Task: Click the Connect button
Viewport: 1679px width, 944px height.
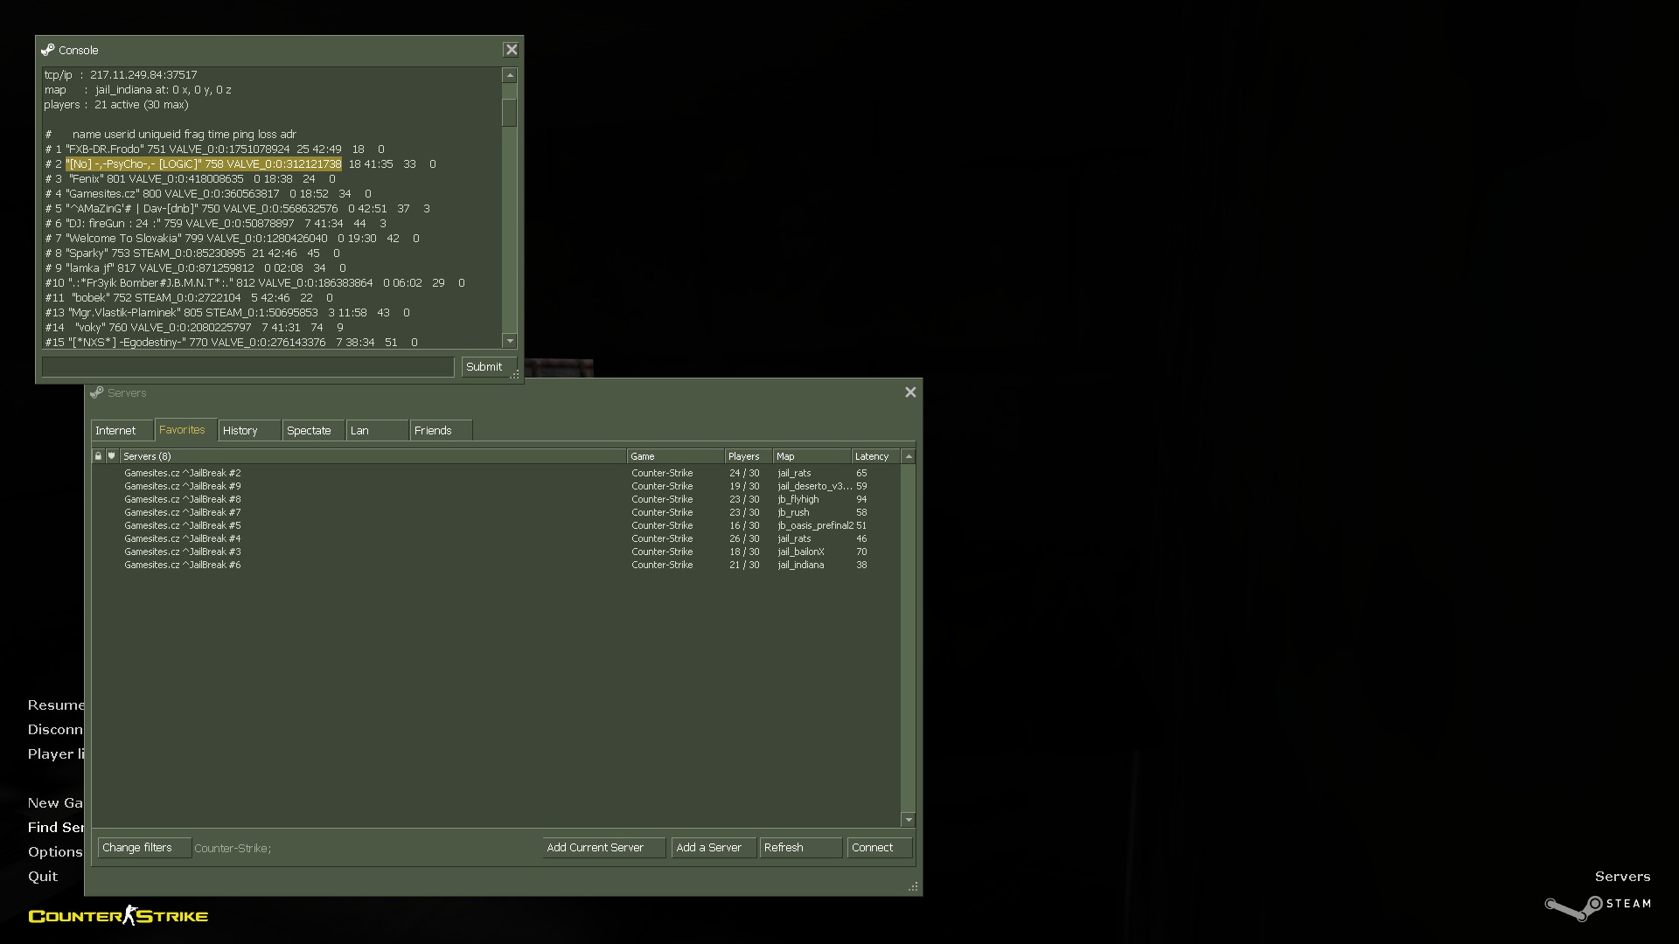Action: pos(880,848)
